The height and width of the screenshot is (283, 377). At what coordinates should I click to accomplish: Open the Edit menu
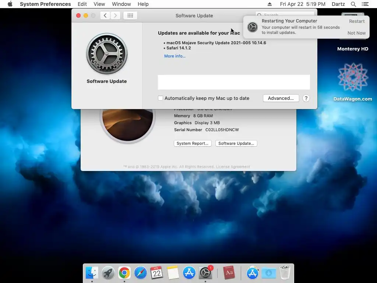click(x=82, y=4)
